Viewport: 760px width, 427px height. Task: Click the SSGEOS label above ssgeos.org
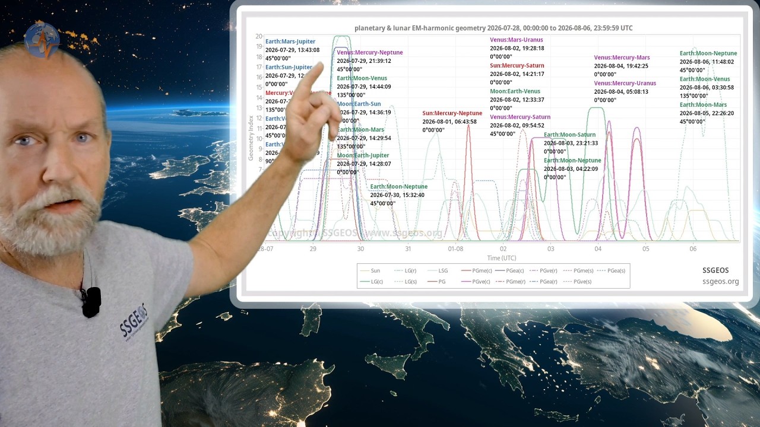tap(715, 270)
